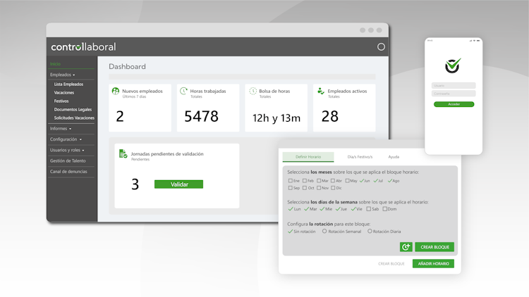
Task: Check the Dom weekday checkbox
Action: [x=384, y=209]
